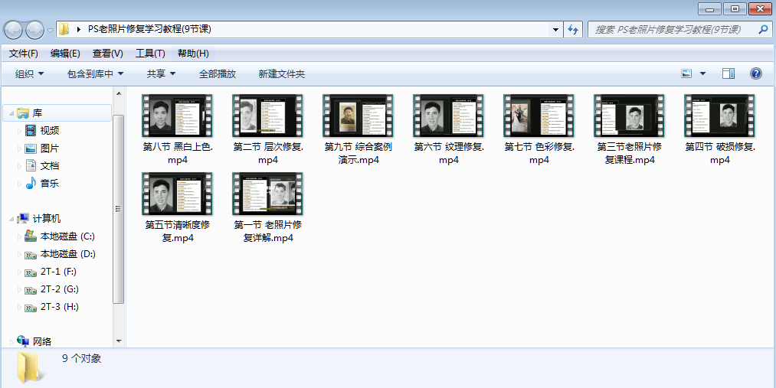Collapse the 计算机 tree node
The width and height of the screenshot is (776, 388).
(x=11, y=219)
